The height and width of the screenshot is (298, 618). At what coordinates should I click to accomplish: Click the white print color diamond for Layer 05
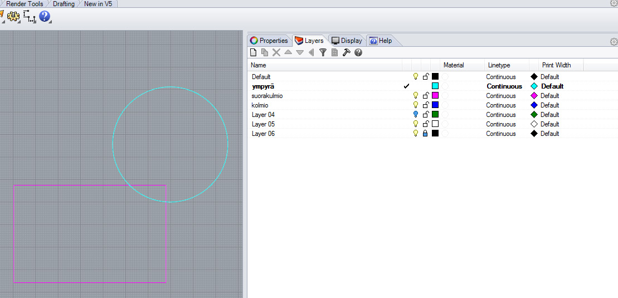tap(534, 124)
